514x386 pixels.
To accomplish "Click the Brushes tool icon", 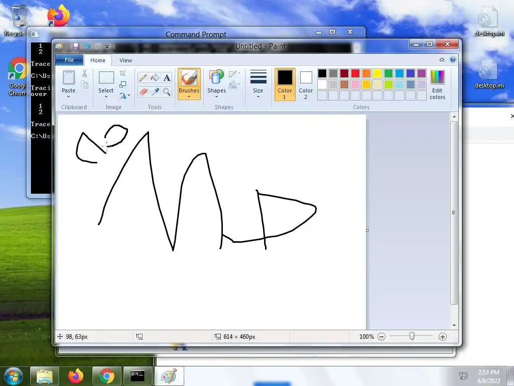I will [x=189, y=78].
